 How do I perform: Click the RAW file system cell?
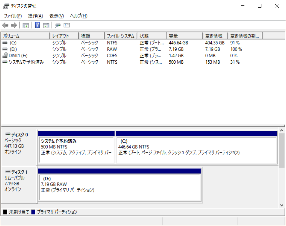point(112,49)
